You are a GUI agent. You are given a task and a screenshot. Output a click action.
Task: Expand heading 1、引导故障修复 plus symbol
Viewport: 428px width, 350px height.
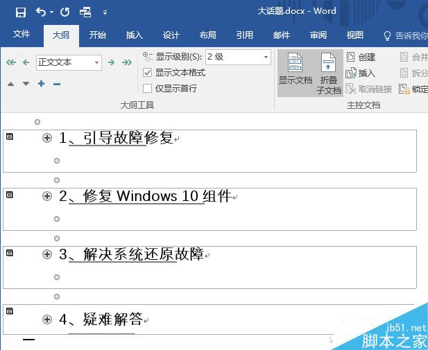[x=47, y=138]
